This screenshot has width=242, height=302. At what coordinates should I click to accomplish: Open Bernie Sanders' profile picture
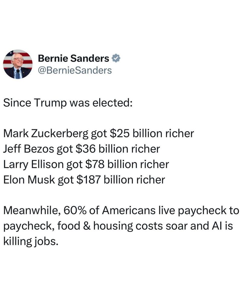[x=18, y=64]
